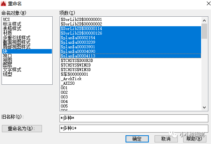Viewport: 211px width, 144px height.
Task: Select item $DorLib2D$00000001
Action: pos(81,19)
